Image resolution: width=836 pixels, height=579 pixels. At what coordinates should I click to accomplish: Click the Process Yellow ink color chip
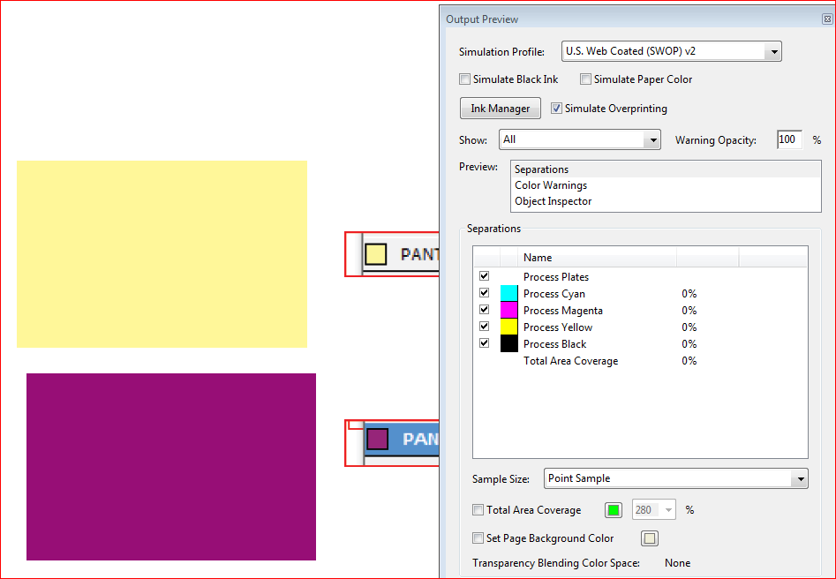508,327
